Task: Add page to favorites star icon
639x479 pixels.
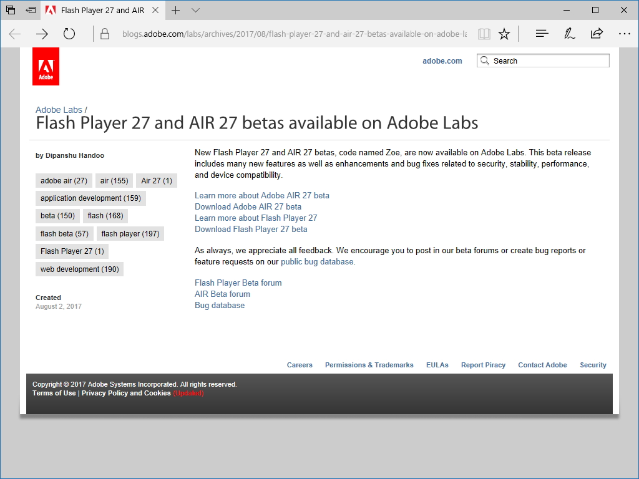Action: click(504, 34)
